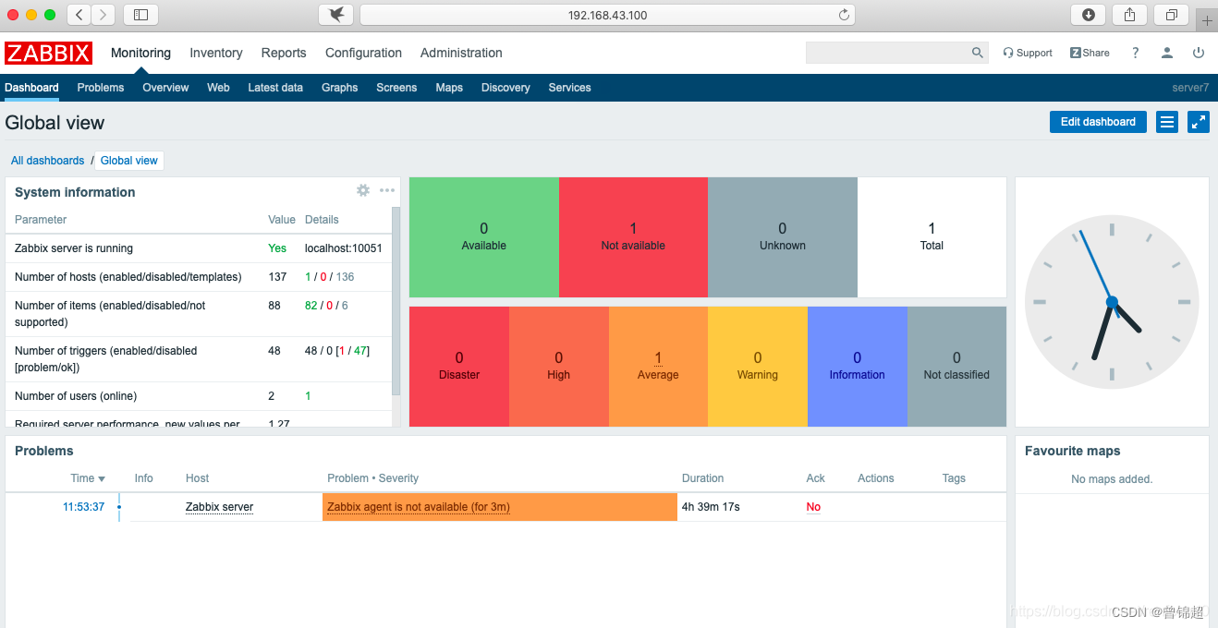Click the No acknowledge link

[813, 507]
